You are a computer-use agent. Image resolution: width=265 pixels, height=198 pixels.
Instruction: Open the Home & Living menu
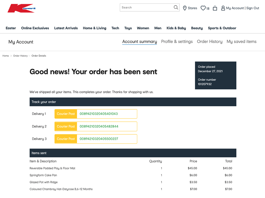(94, 28)
